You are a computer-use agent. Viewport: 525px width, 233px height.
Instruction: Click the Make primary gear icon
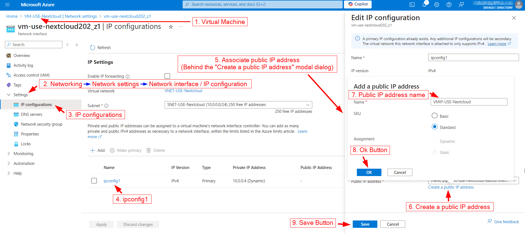(x=112, y=150)
